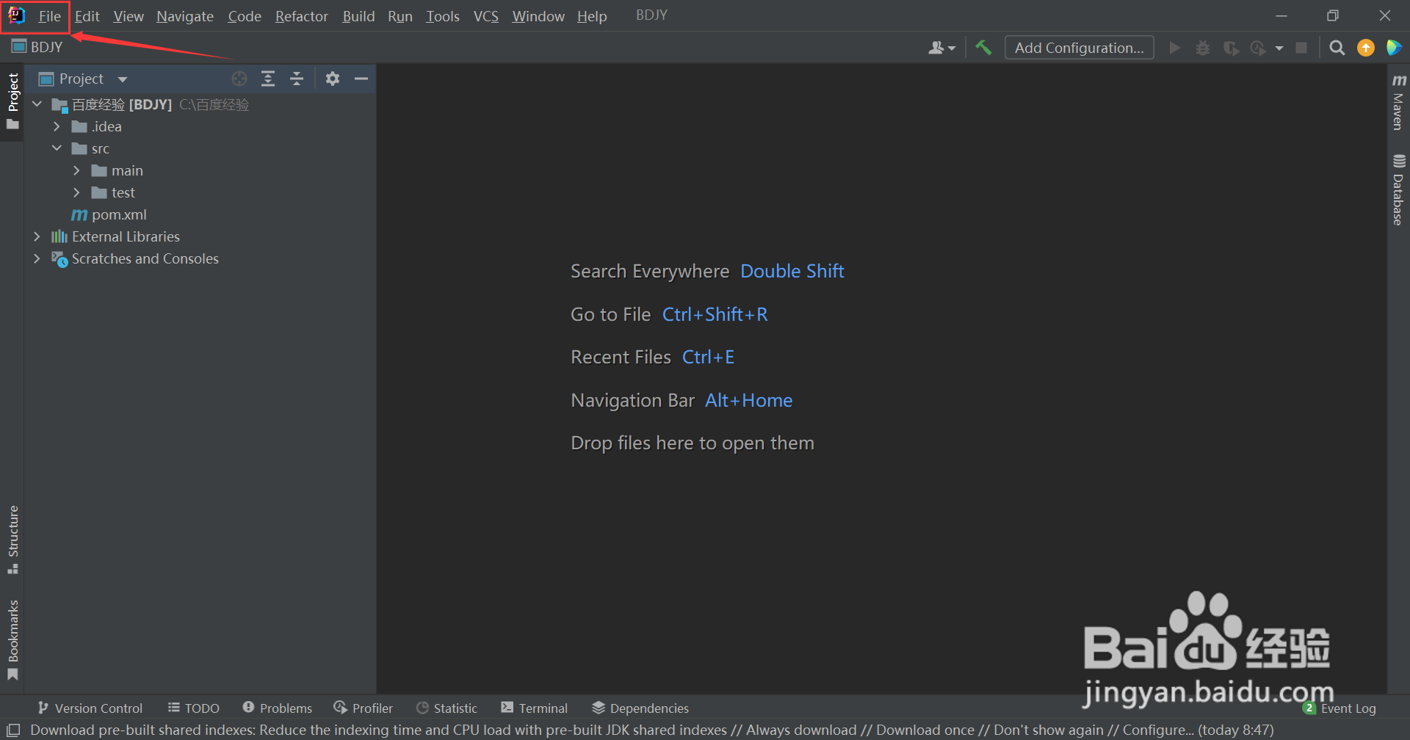Open the Profiler tool window
The height and width of the screenshot is (740, 1410).
coord(364,708)
